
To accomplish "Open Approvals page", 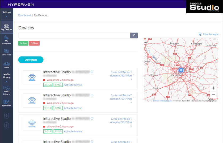I will (x=7, y=103).
